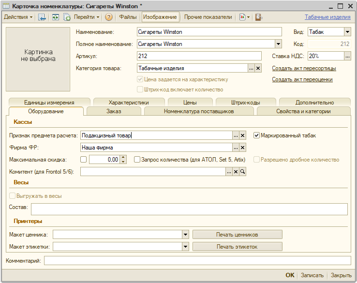Image resolution: width=357 pixels, height=283 pixels.
Task: Click the Максимальная скидка 0,00 value field
Action: click(x=104, y=160)
